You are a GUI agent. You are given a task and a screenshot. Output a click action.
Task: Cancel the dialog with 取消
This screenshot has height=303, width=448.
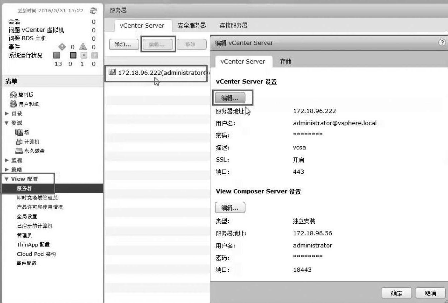point(431,293)
